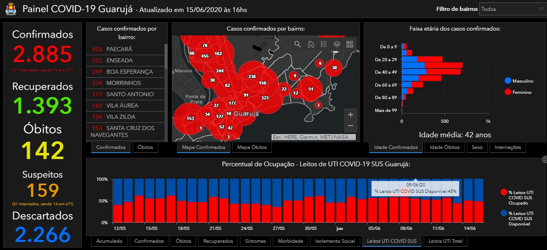Viewport: 547px width, 250px height.
Task: Open the basemap gallery grid icon
Action: click(x=350, y=44)
